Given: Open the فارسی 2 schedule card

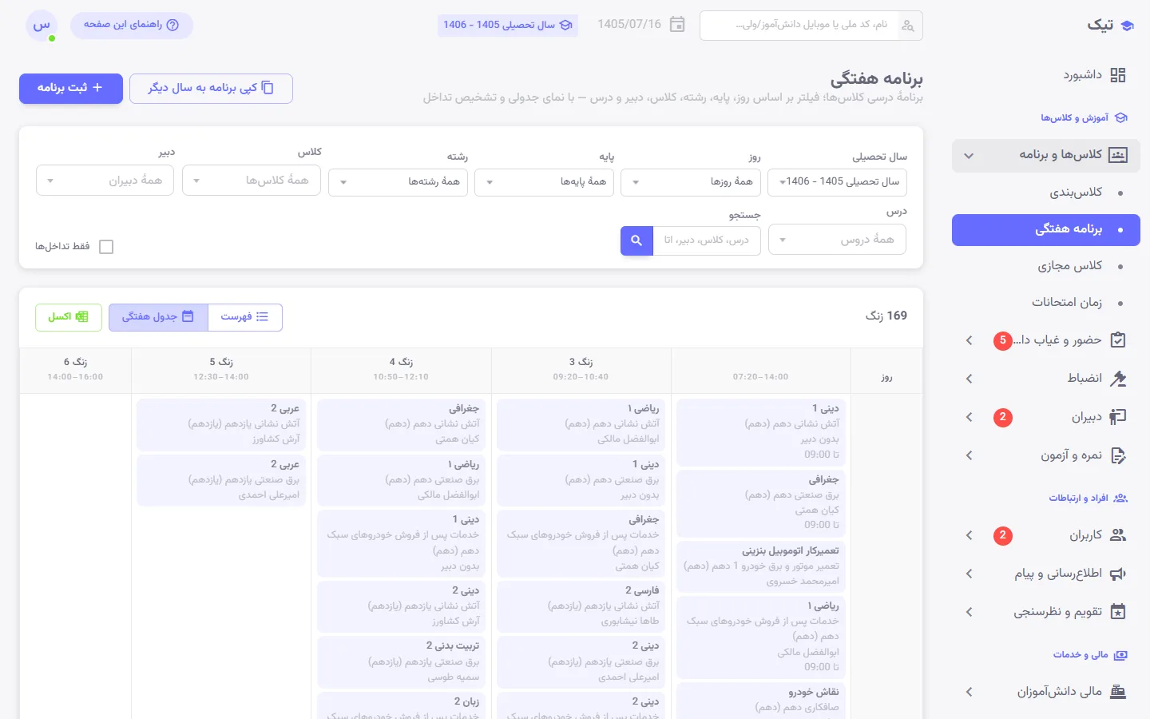Looking at the screenshot, I should tap(582, 606).
